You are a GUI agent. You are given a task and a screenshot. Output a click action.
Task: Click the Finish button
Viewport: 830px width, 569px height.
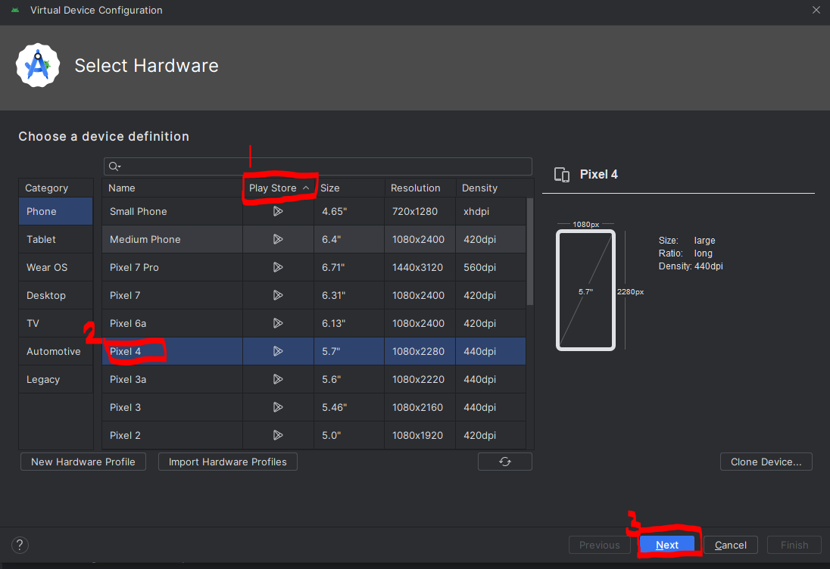tap(794, 546)
